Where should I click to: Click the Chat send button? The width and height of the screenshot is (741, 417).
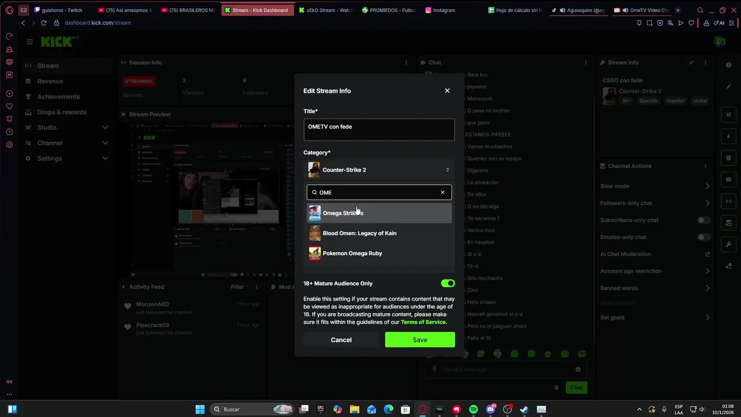point(577,387)
